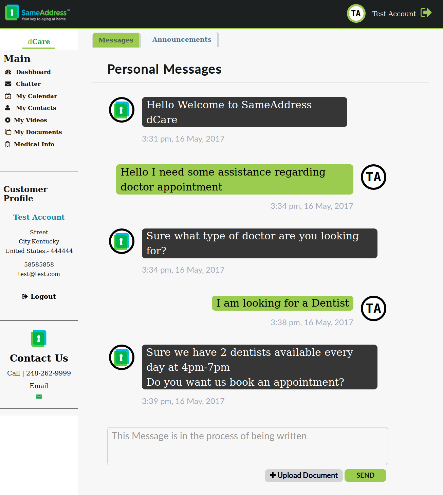This screenshot has height=495, width=443.
Task: Click the Hello Welcome to SameAddress message
Action: coord(244,112)
